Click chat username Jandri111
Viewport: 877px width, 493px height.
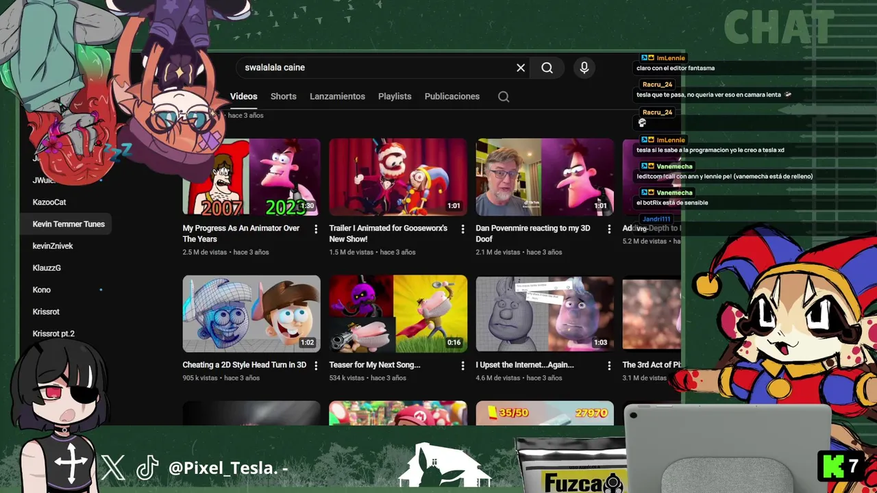pyautogui.click(x=656, y=219)
